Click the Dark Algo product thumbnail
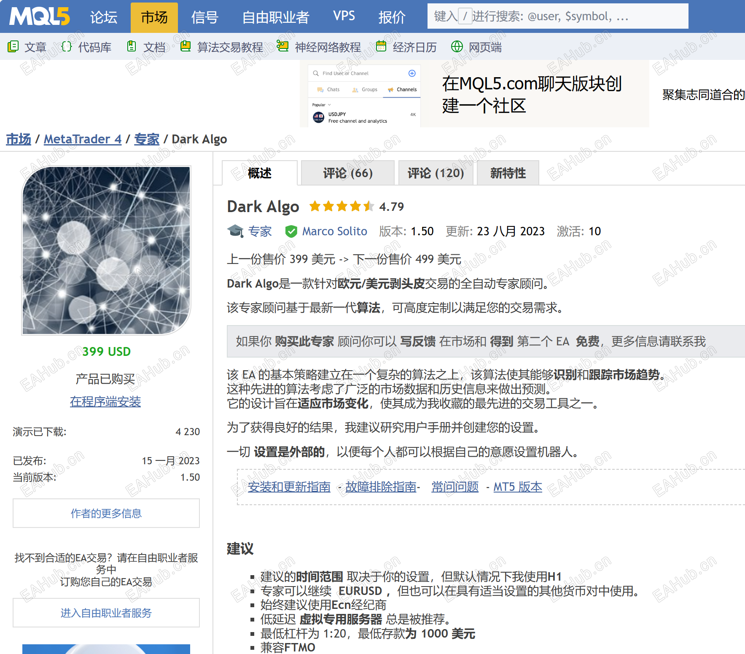745x654 pixels. pos(106,250)
